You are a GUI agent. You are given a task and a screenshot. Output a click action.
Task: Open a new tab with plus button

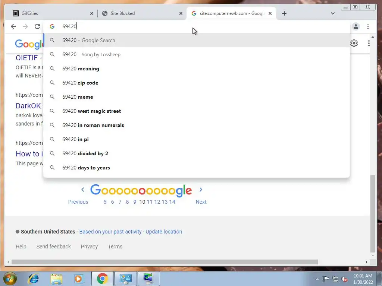point(284,13)
